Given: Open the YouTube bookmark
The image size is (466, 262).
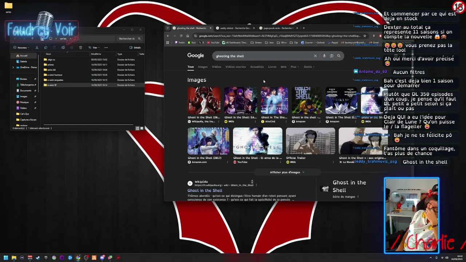Looking at the screenshot, I should [x=213, y=43].
